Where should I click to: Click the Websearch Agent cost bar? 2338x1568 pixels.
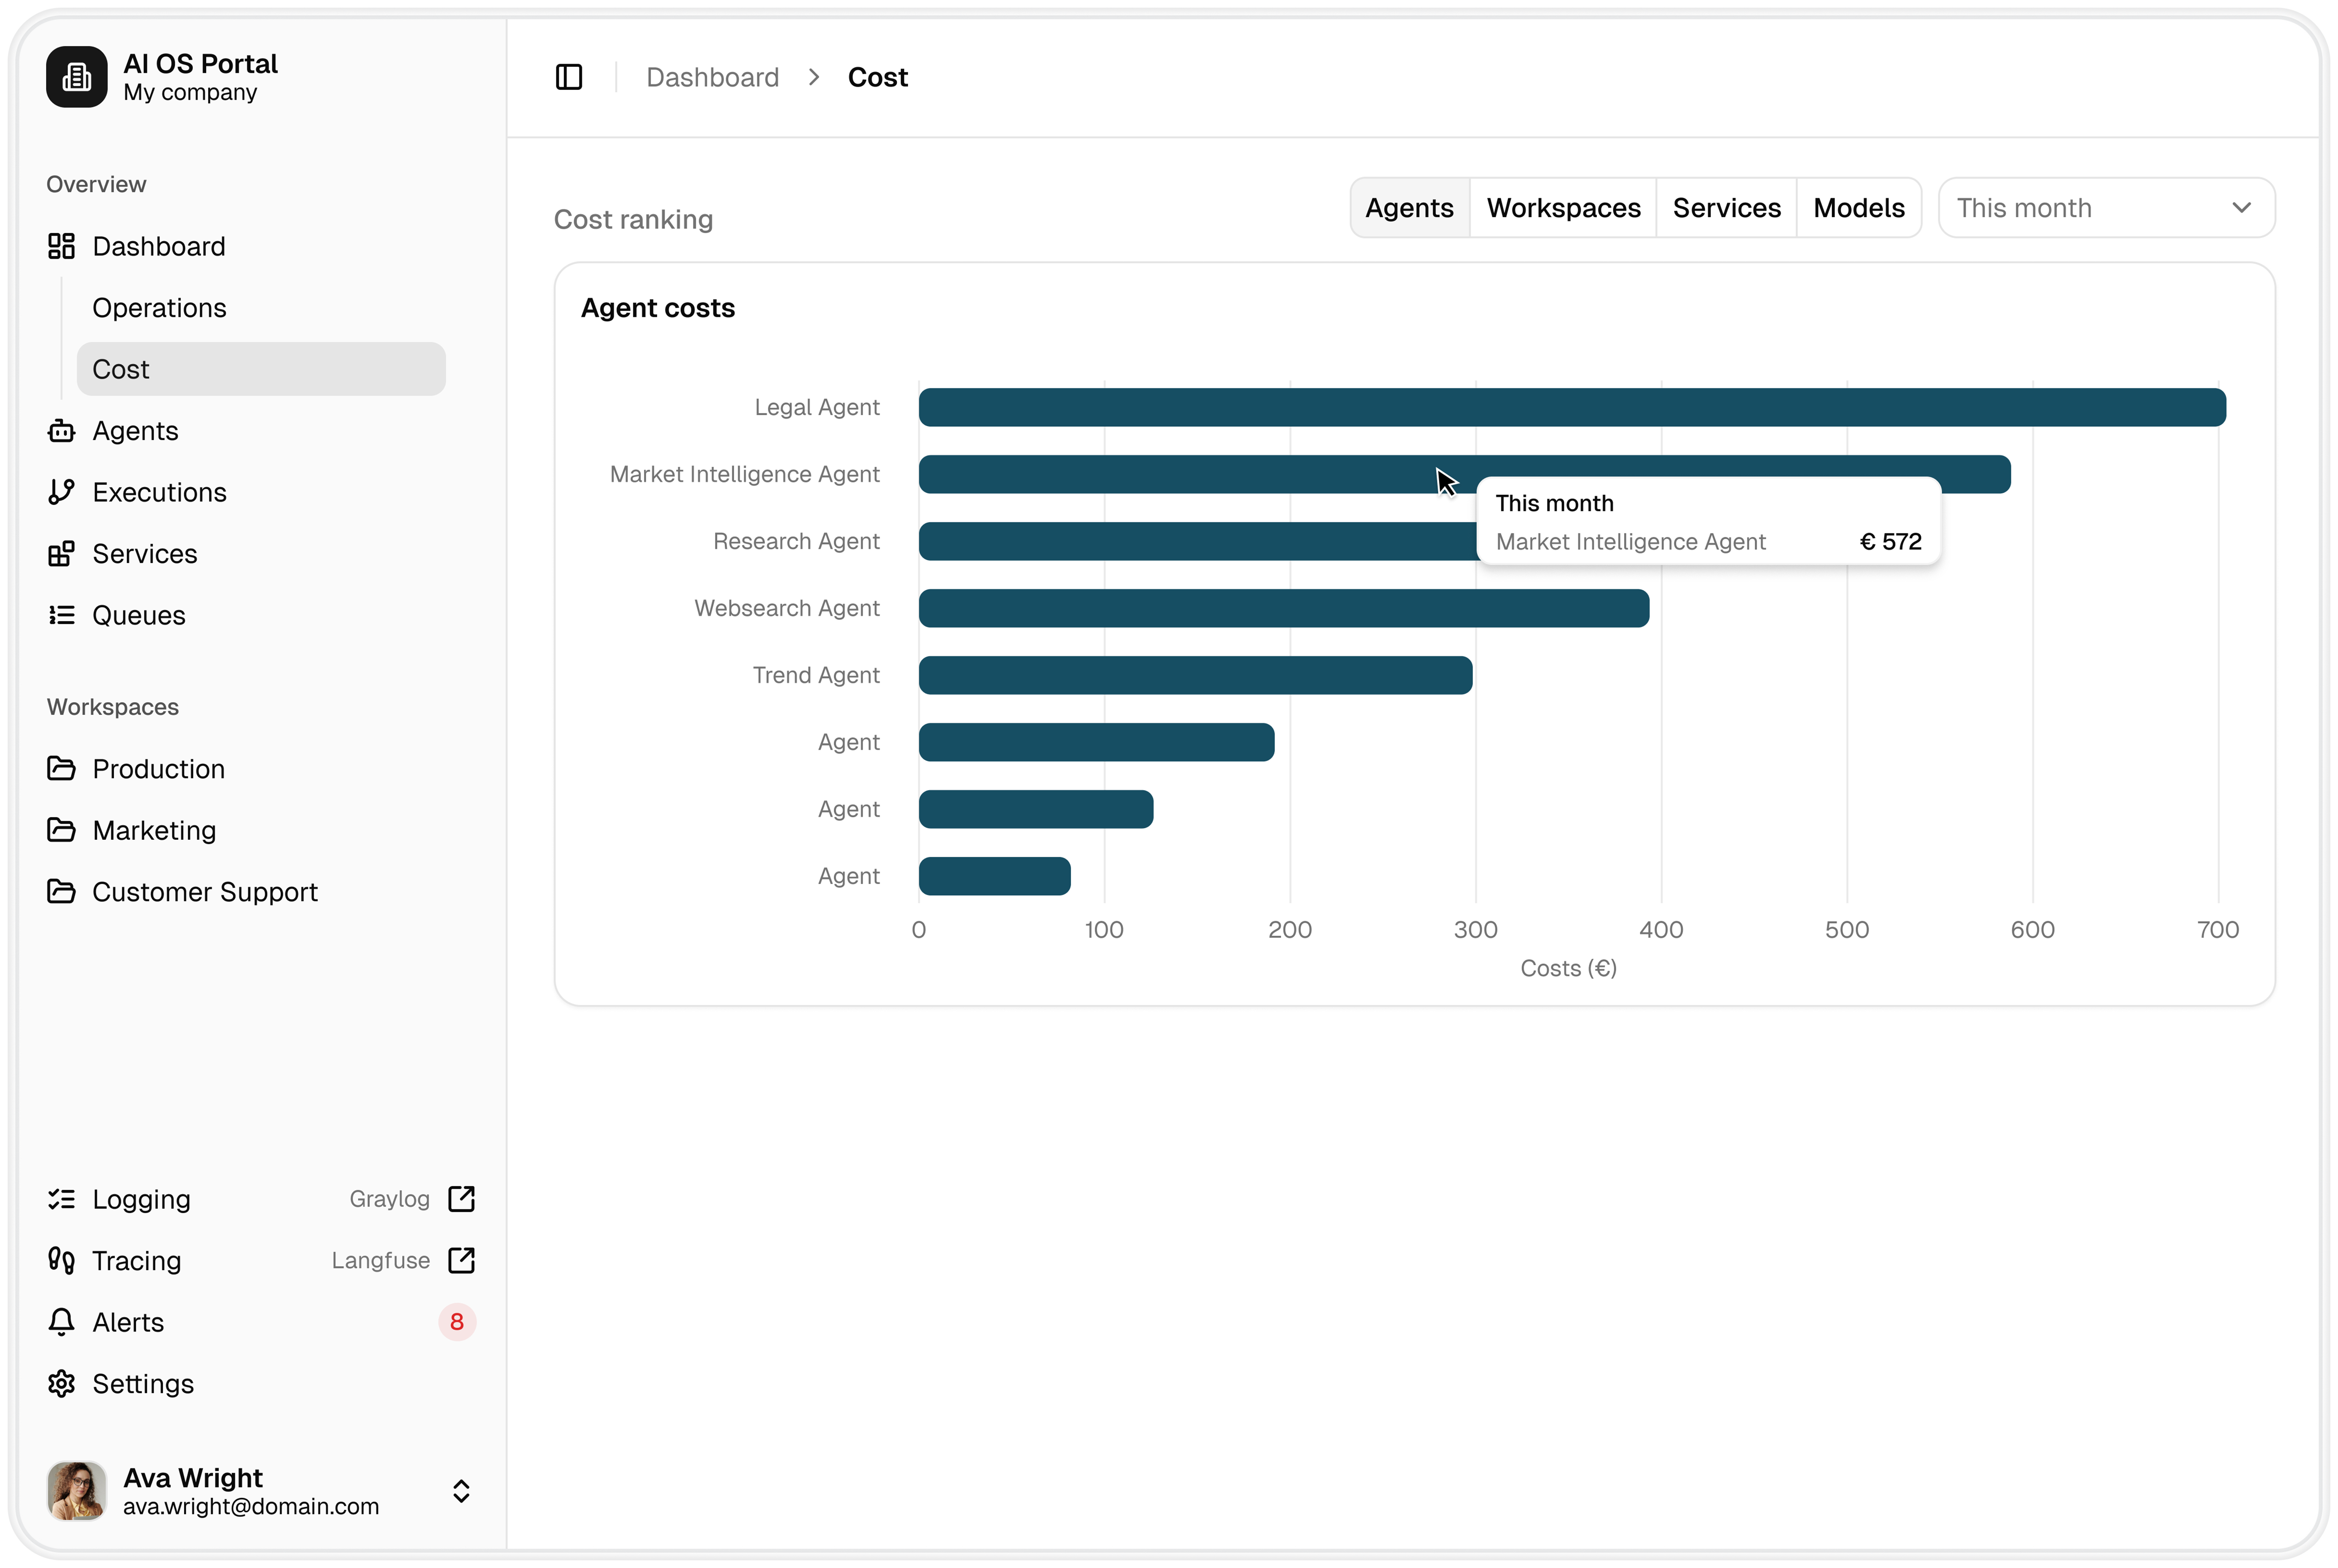pos(1284,608)
